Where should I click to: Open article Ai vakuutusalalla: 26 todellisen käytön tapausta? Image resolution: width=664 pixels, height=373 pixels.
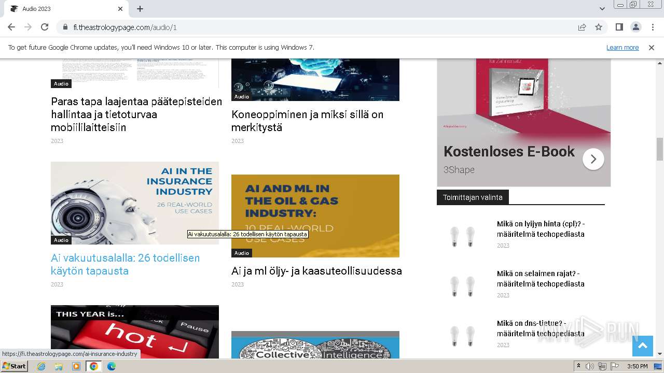coord(125,264)
